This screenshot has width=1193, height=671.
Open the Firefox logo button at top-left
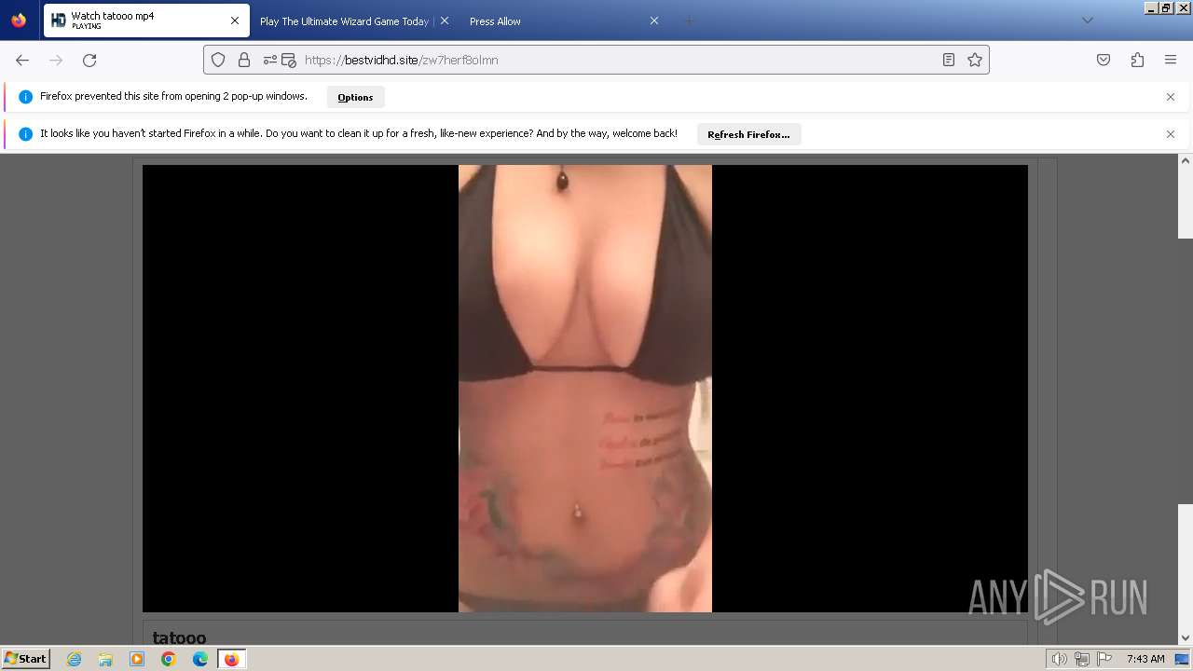point(19,21)
